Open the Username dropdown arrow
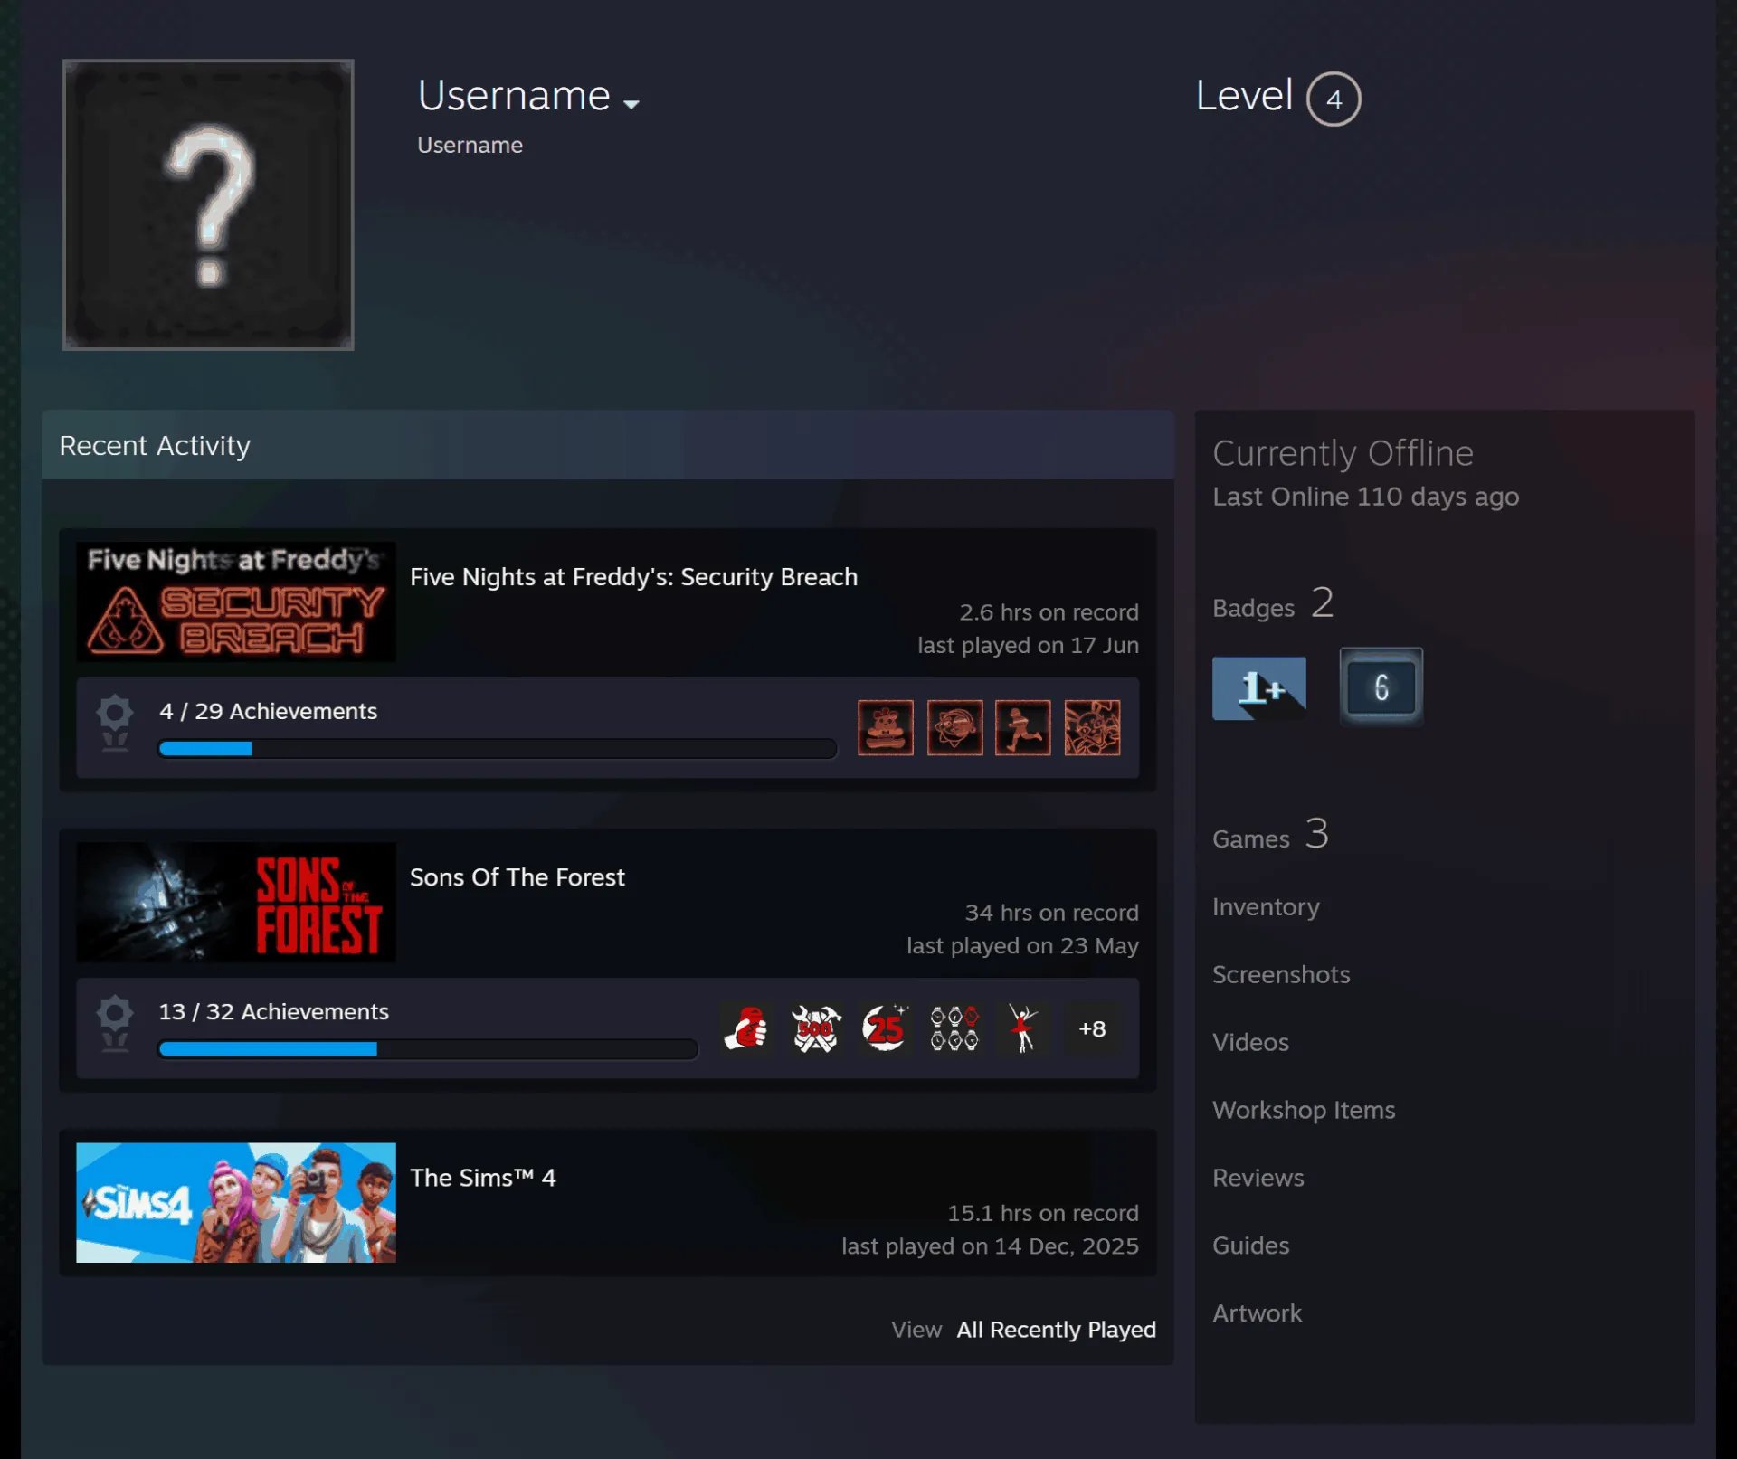The width and height of the screenshot is (1737, 1459). click(631, 104)
